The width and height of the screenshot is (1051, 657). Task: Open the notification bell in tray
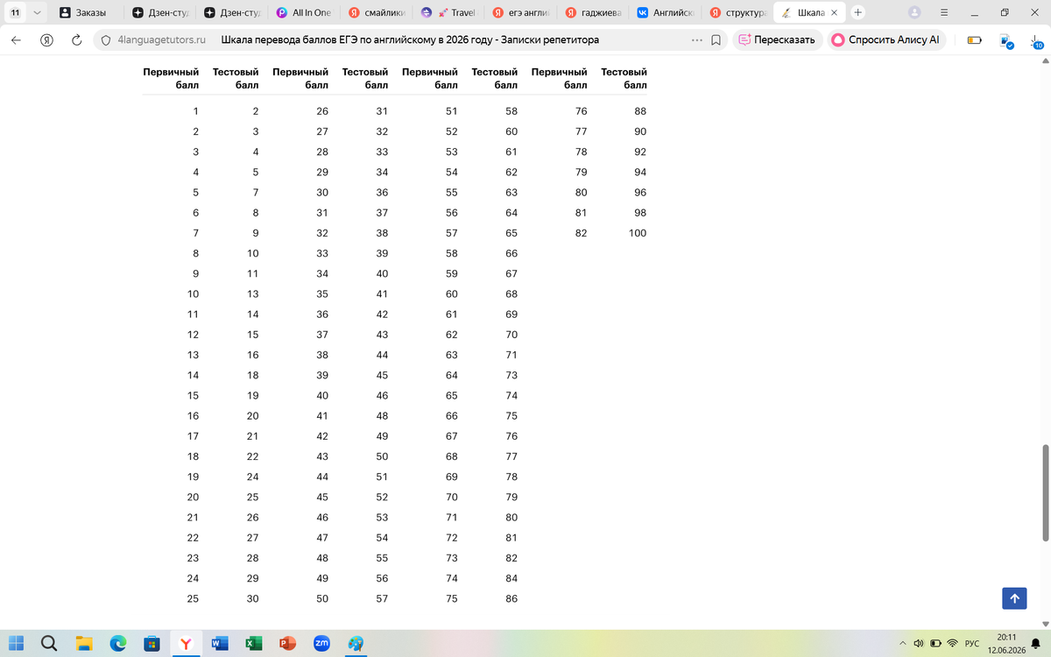[x=1036, y=643]
